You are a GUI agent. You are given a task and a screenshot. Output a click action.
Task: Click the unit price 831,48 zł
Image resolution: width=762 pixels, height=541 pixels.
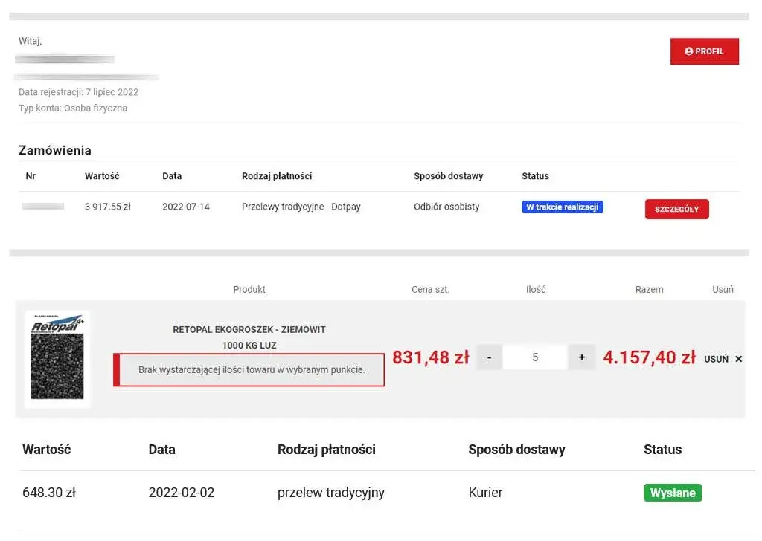click(430, 357)
